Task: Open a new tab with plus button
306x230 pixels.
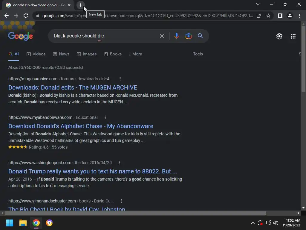Action: tap(81, 5)
